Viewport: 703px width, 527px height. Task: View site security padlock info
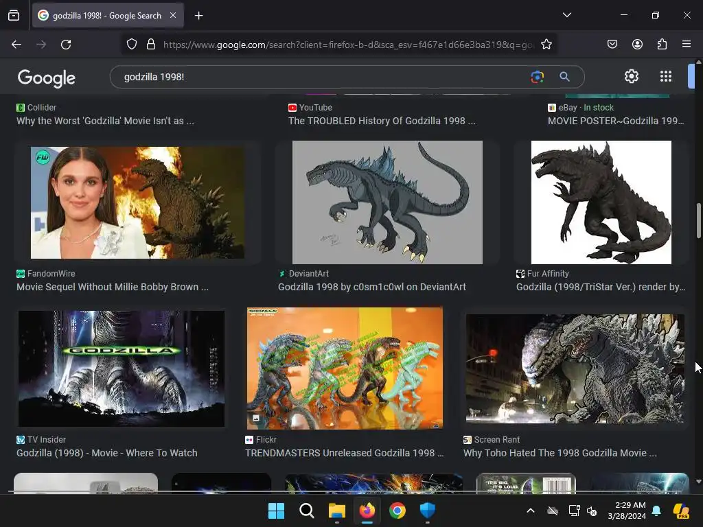(151, 45)
